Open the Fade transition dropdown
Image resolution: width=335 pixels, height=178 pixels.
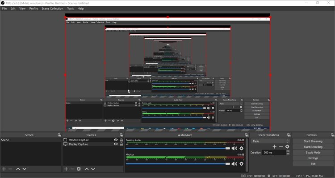(270, 141)
